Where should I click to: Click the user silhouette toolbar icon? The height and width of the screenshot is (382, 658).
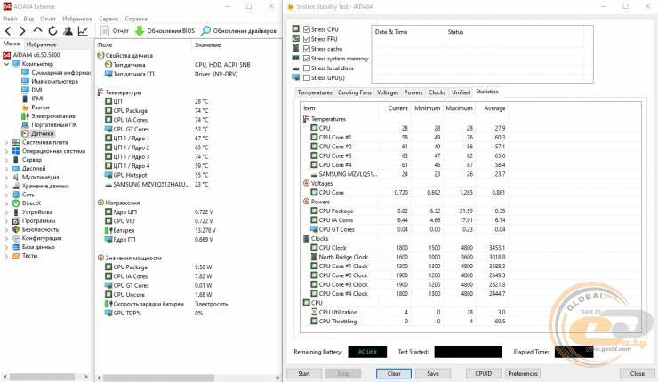click(68, 30)
